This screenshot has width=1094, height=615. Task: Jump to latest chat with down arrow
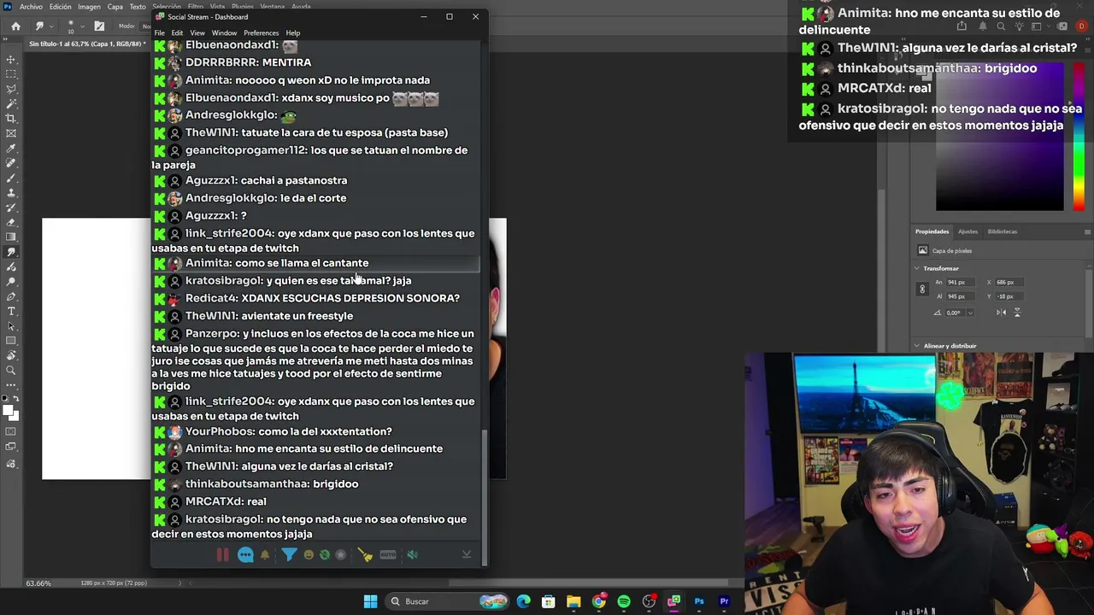pyautogui.click(x=467, y=555)
